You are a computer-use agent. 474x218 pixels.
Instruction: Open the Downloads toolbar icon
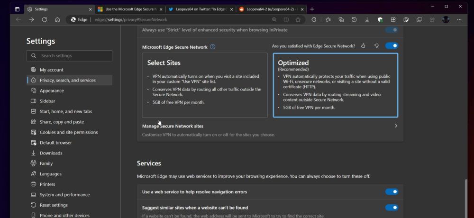pos(367,19)
